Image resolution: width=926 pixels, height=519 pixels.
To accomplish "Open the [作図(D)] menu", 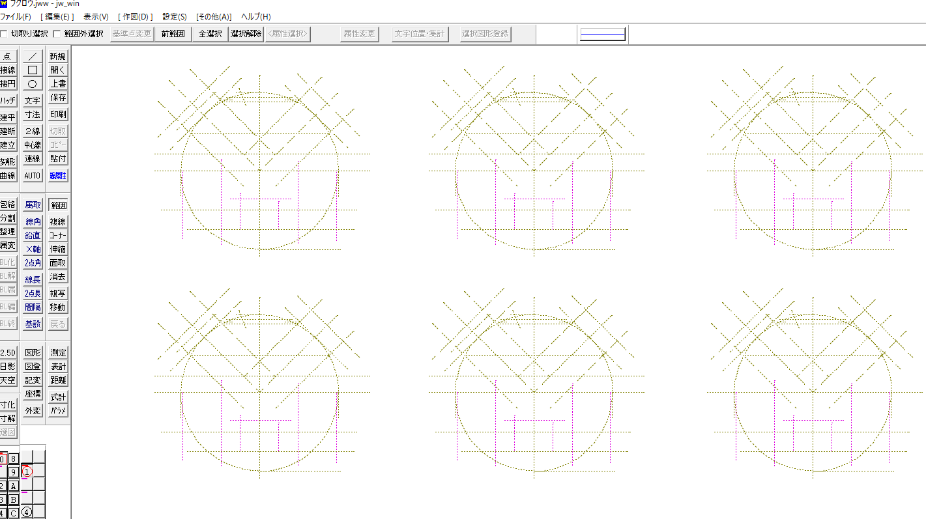I will [135, 16].
